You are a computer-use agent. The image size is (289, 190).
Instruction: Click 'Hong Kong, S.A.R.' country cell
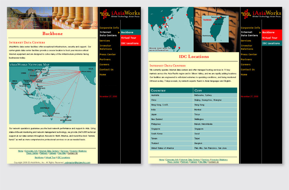[171, 105]
